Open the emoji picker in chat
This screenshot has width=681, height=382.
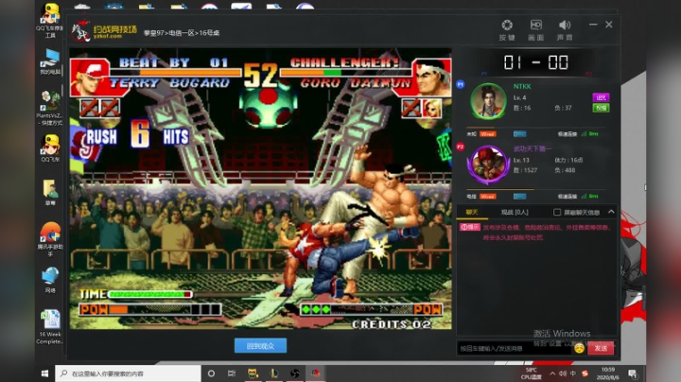(x=579, y=348)
